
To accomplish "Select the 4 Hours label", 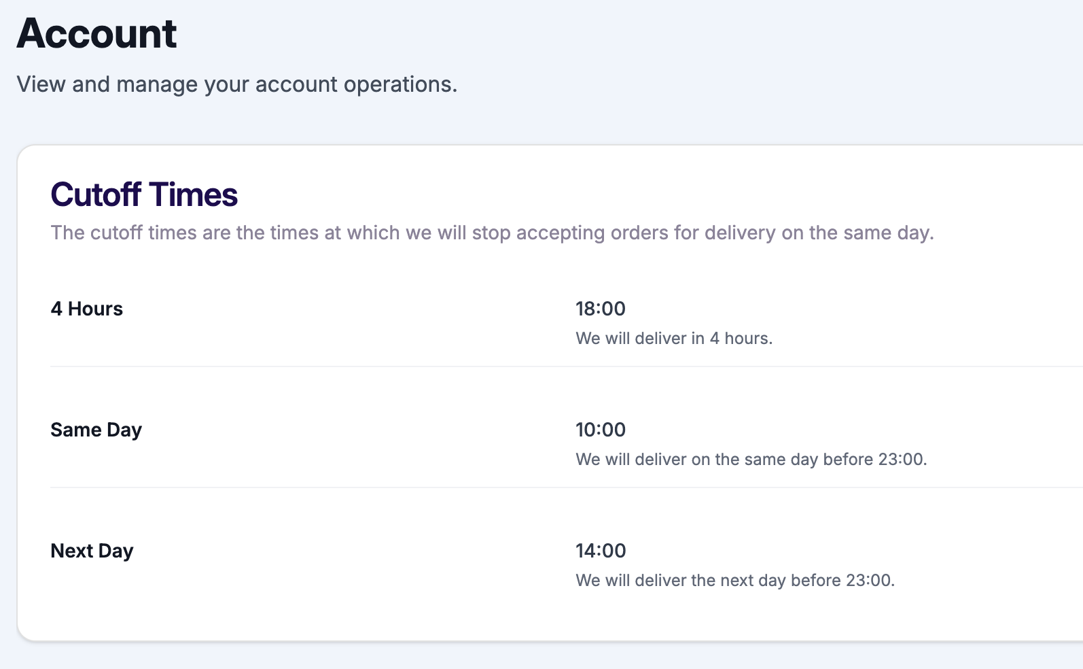I will pos(86,309).
